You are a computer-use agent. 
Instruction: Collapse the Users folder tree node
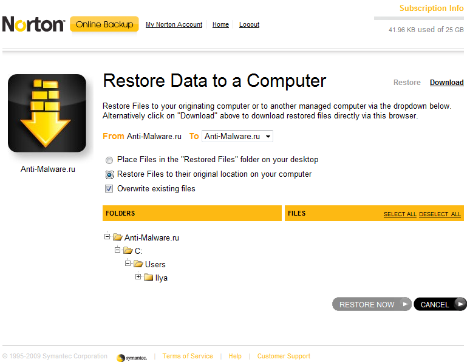point(128,264)
